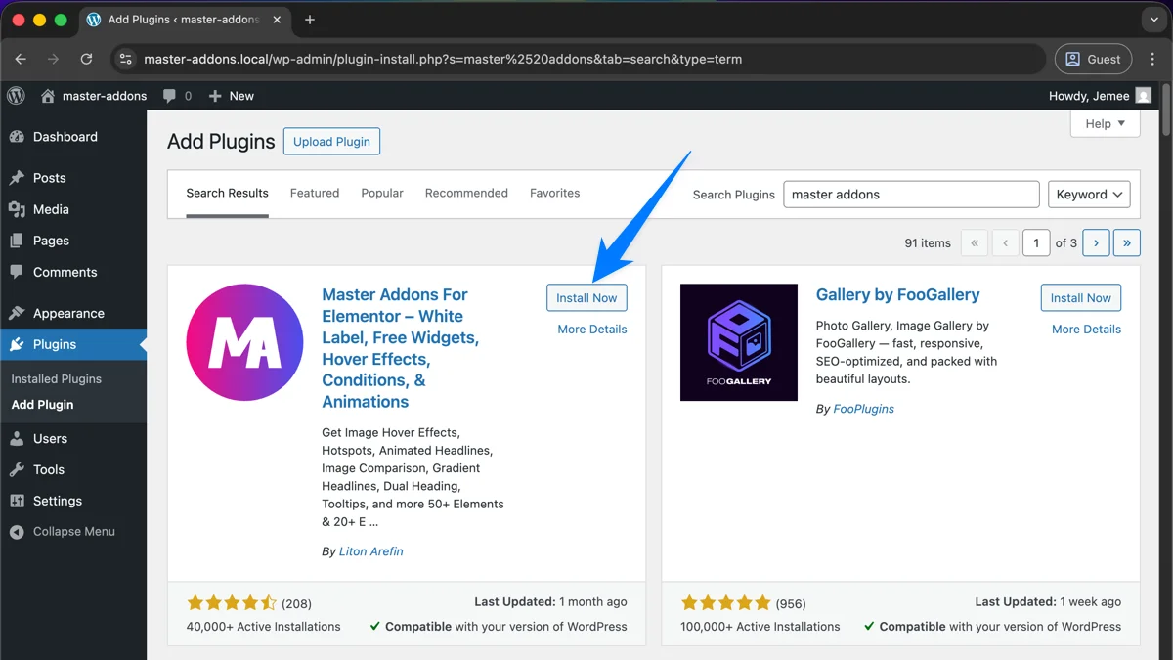
Task: Open author FooPlugins link
Action: coord(864,409)
